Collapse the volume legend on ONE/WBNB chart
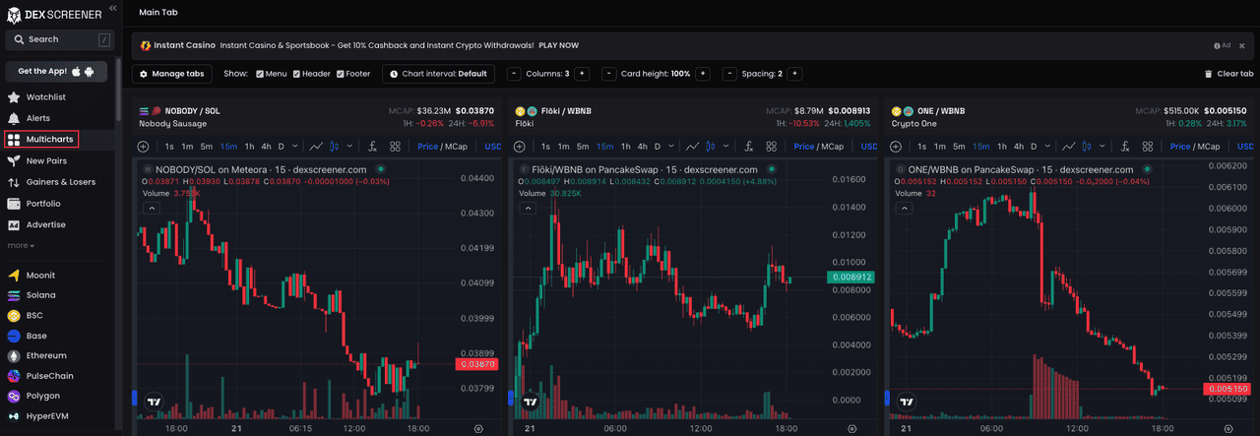Viewport: 1260px width, 436px height. point(902,209)
